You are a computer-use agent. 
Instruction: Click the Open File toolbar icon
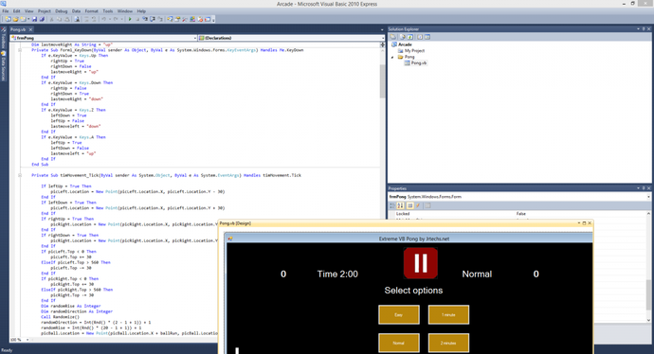[16, 19]
